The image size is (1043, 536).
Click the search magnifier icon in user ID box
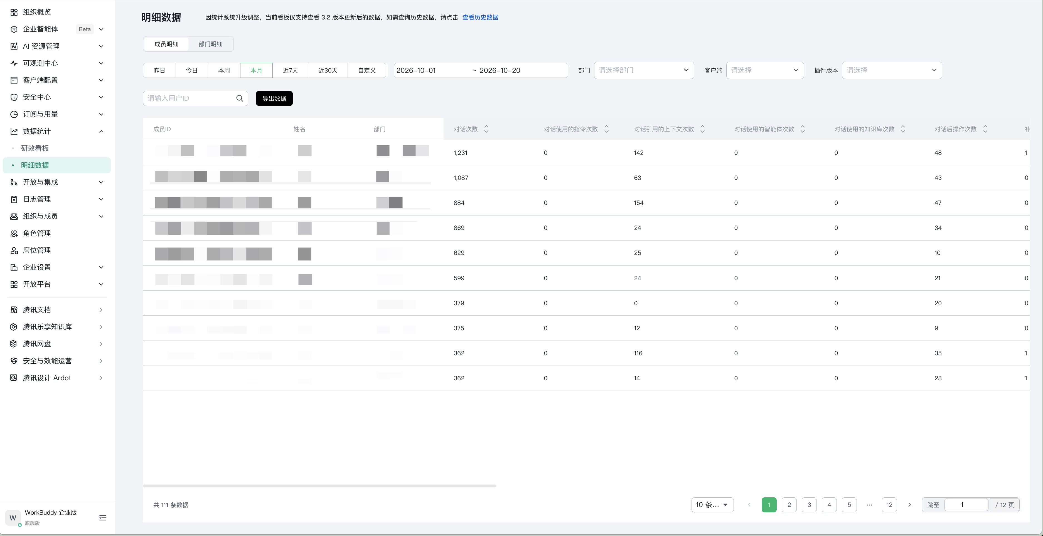click(x=240, y=98)
